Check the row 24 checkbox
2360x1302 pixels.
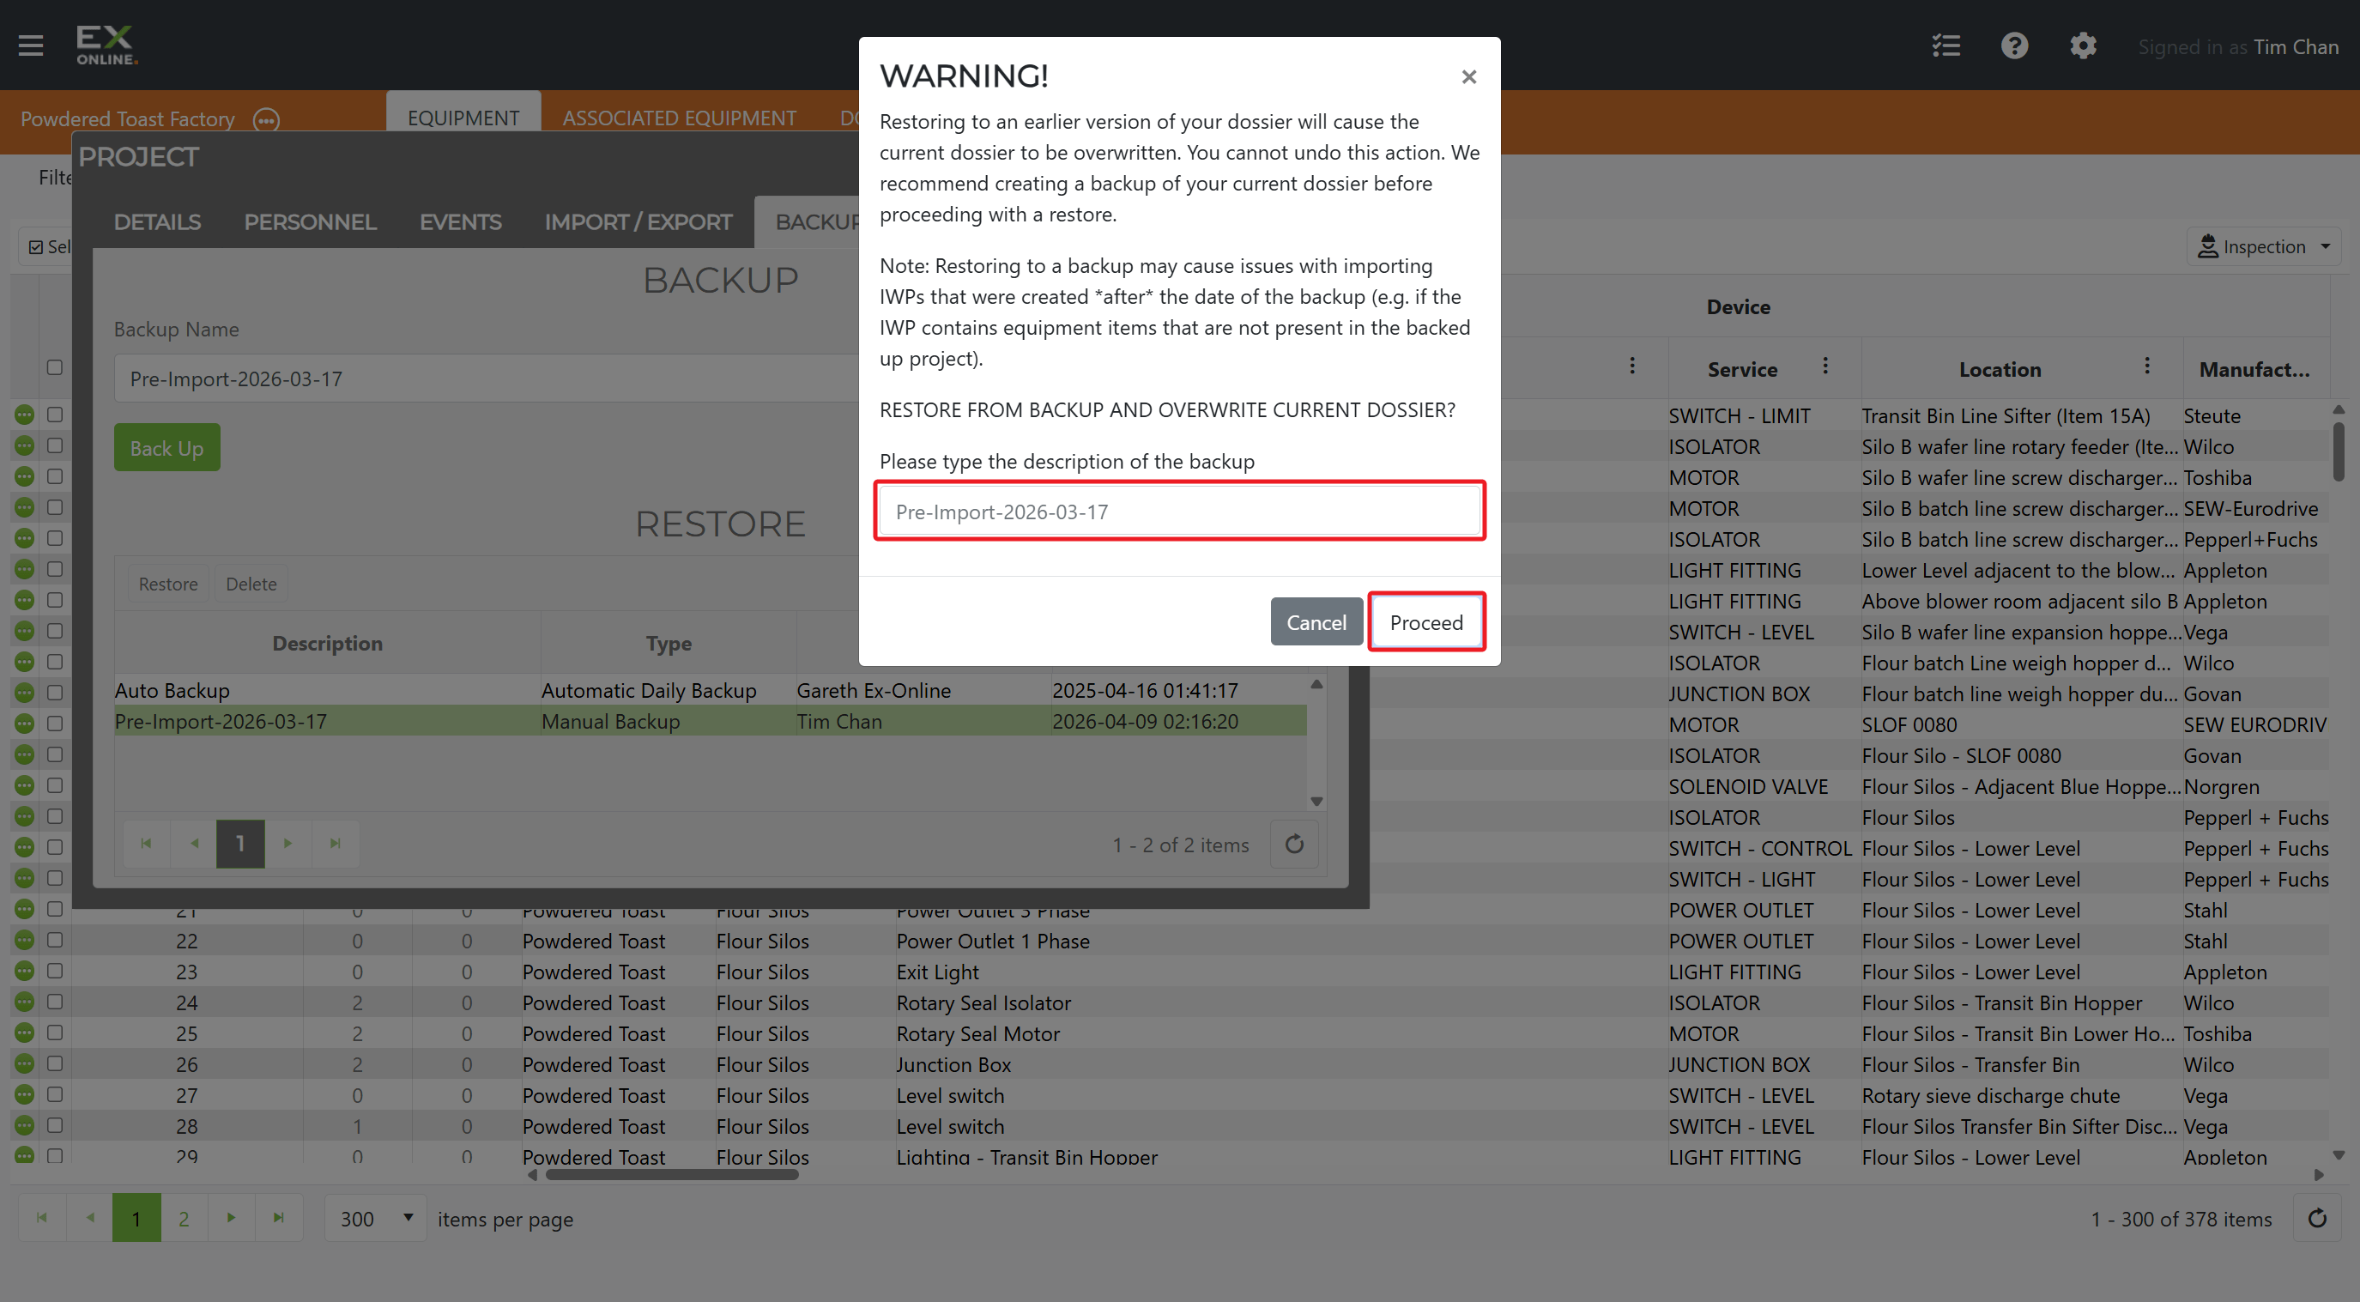(55, 1002)
